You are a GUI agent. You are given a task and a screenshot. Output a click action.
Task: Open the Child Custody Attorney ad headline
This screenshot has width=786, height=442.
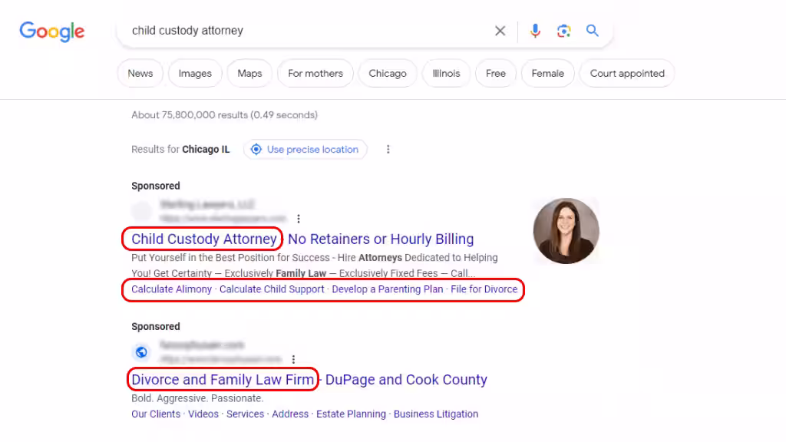pyautogui.click(x=204, y=239)
